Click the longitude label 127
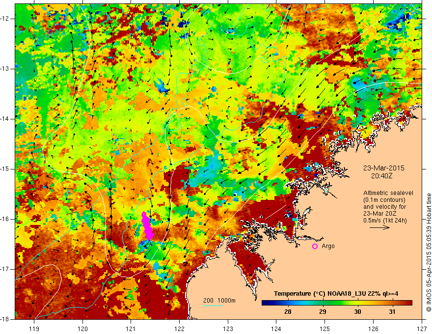 point(422,329)
